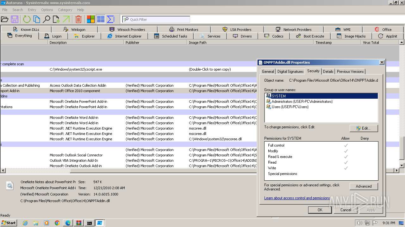Click OK in the Properties dialog
The width and height of the screenshot is (405, 227).
[x=320, y=210]
